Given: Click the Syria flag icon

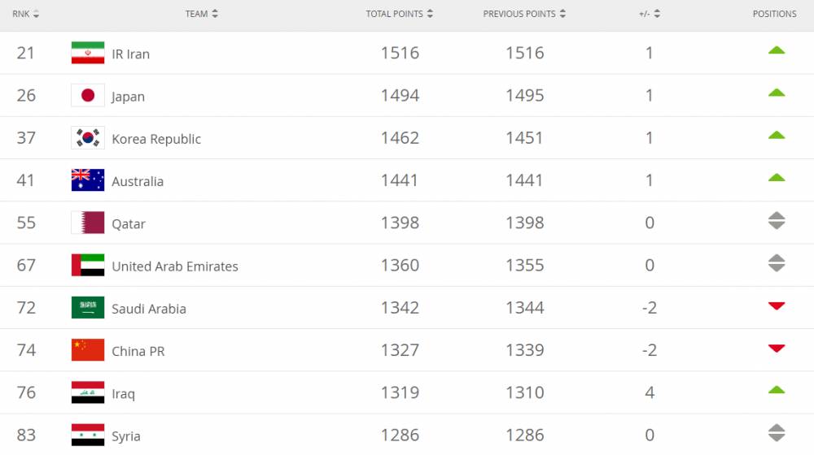Looking at the screenshot, I should tap(88, 435).
